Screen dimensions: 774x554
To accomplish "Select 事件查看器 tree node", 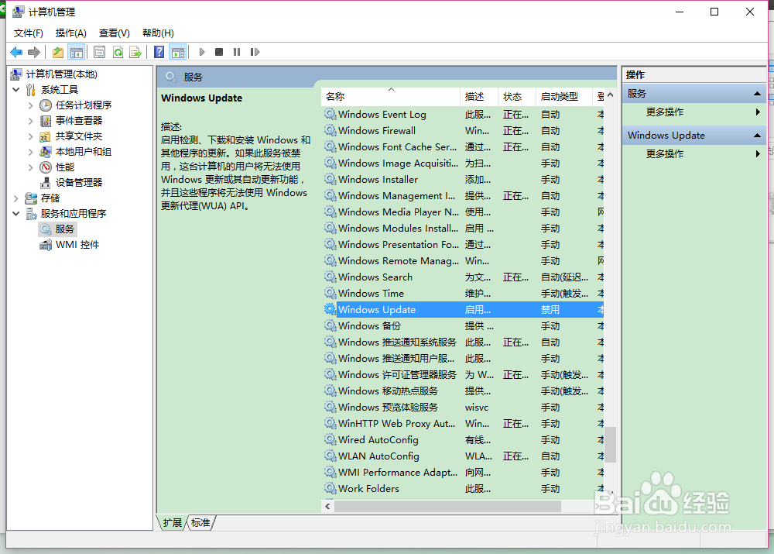I will point(79,121).
